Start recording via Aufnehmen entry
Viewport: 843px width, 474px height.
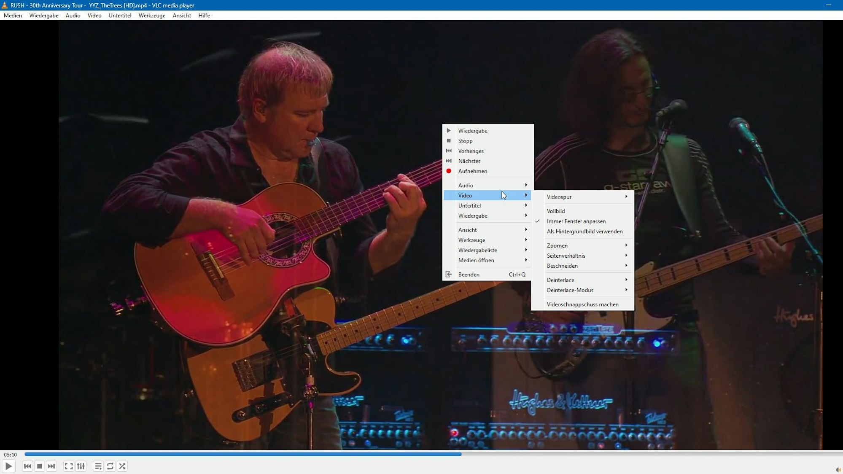[473, 171]
